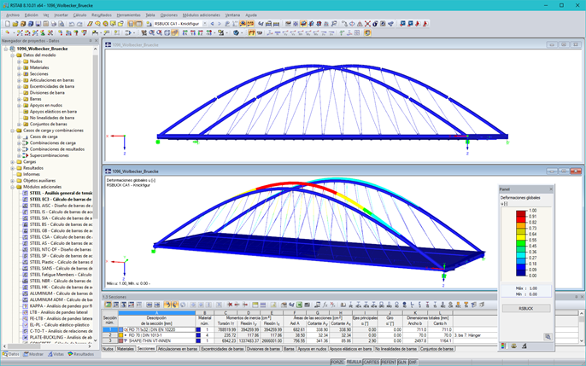The width and height of the screenshot is (586, 366).
Task: Toggle the GLN status bar option
Action: (402, 363)
